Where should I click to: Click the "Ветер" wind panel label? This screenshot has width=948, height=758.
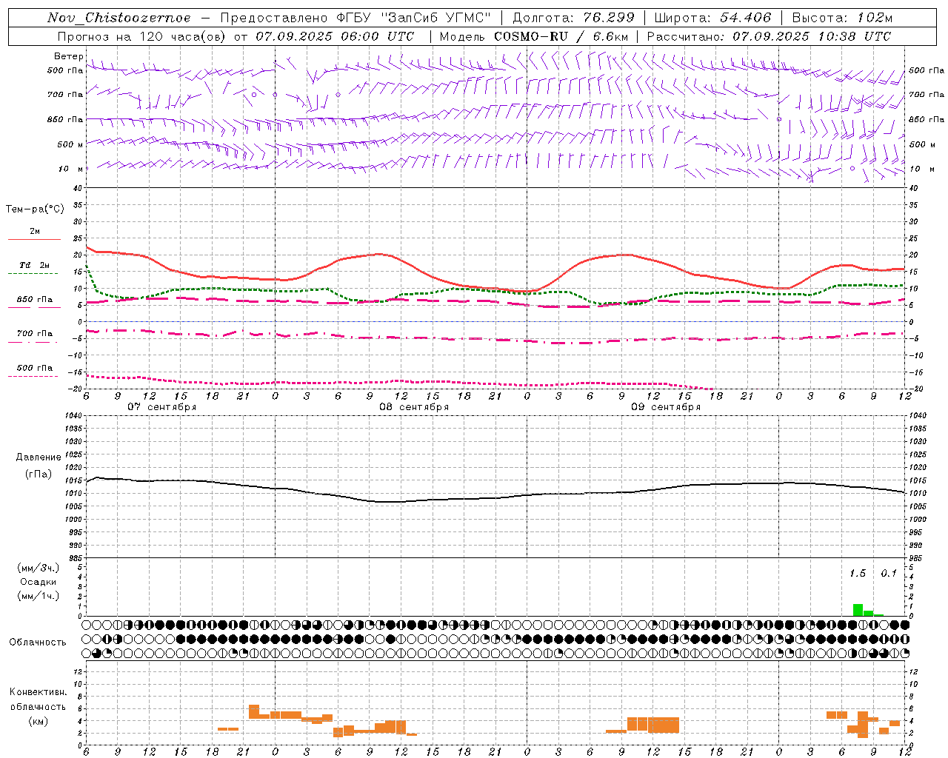pyautogui.click(x=68, y=56)
